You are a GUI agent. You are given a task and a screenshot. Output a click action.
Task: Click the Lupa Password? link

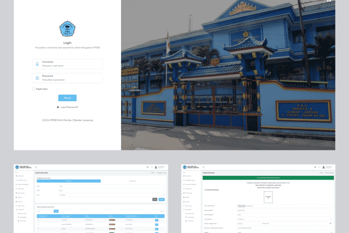pos(69,107)
